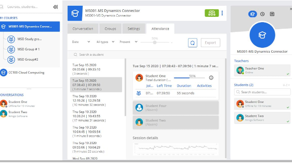Click the Export button
The width and height of the screenshot is (292, 164).
[211, 43]
